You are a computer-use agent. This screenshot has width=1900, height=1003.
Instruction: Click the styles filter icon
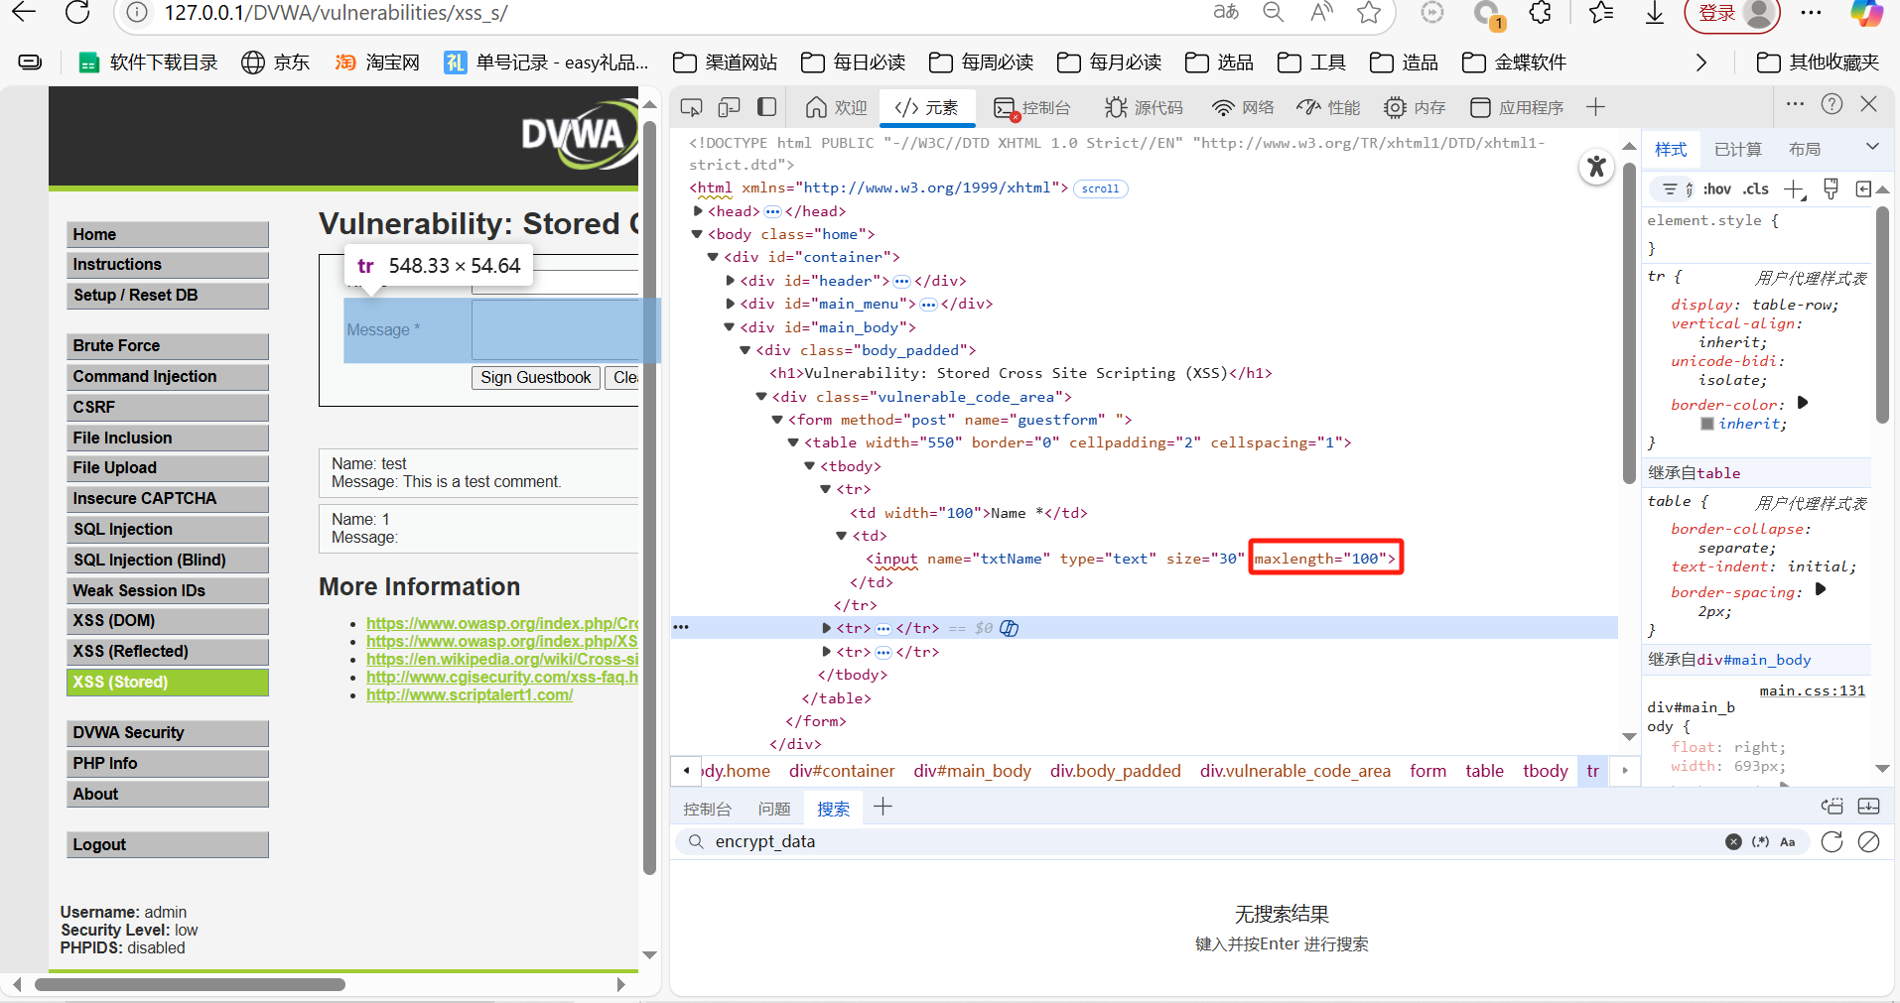click(1670, 188)
